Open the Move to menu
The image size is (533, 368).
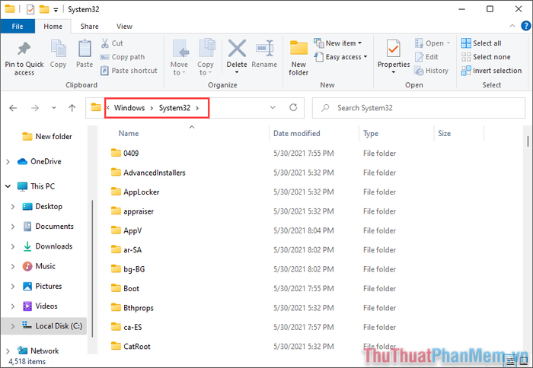(179, 57)
